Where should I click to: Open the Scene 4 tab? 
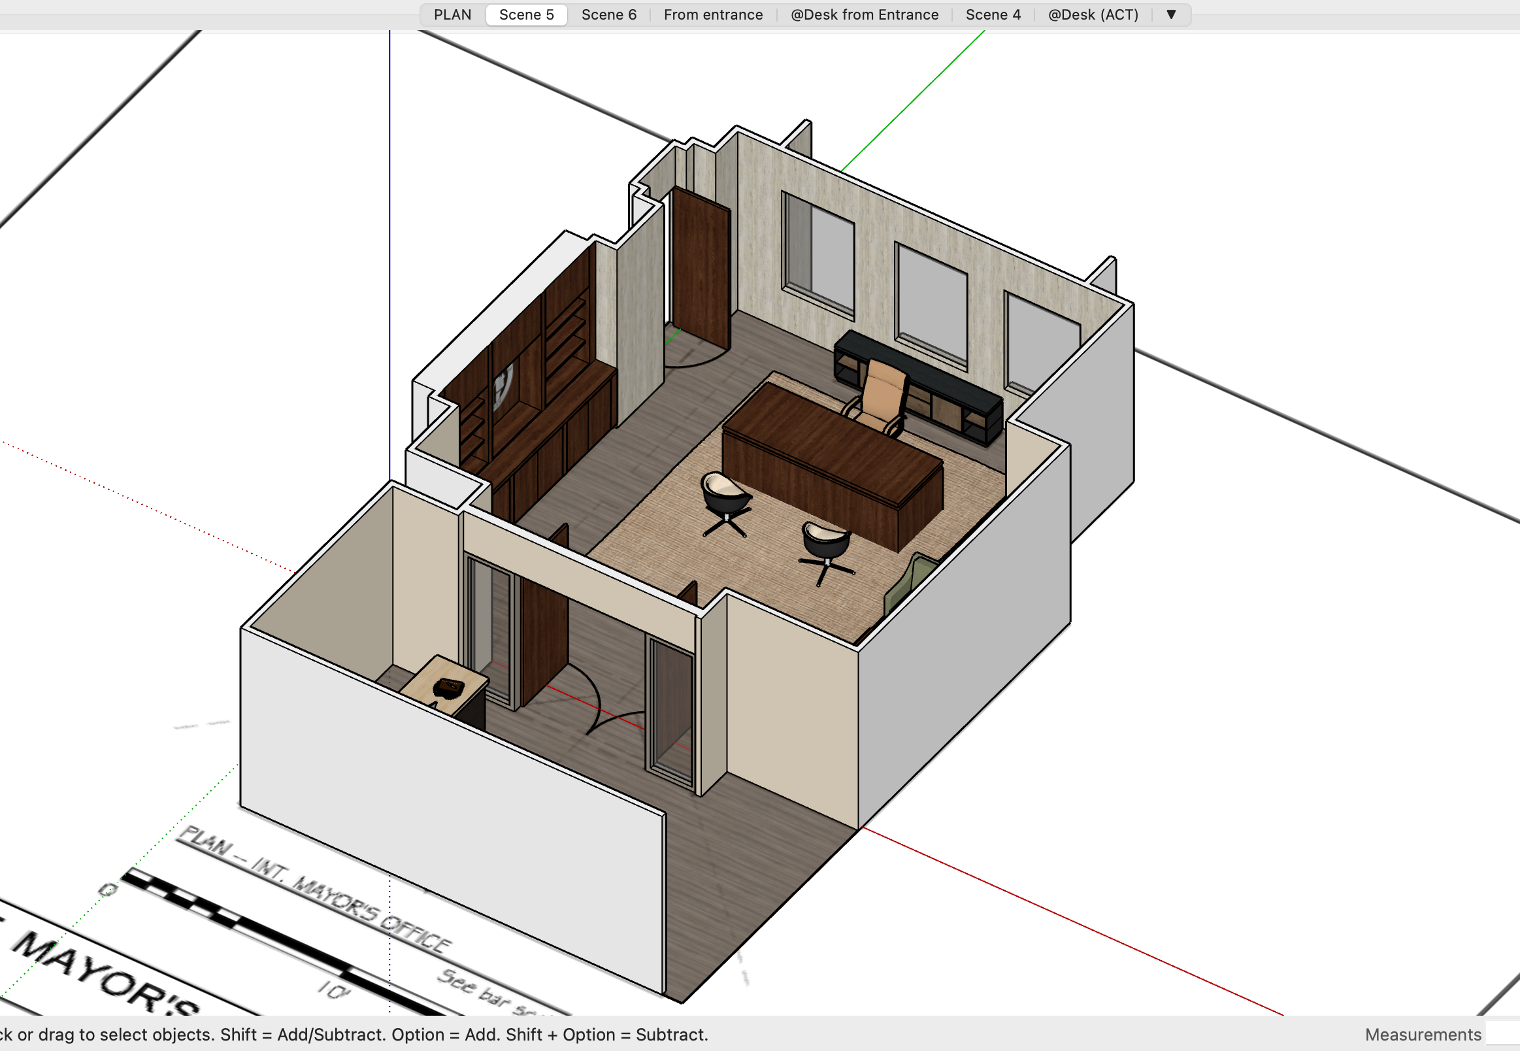(x=993, y=14)
